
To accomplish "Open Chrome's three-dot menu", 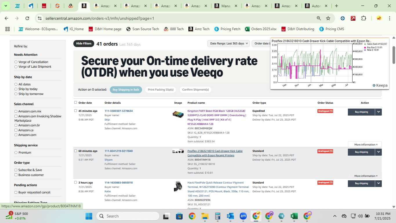I will (x=389, y=18).
